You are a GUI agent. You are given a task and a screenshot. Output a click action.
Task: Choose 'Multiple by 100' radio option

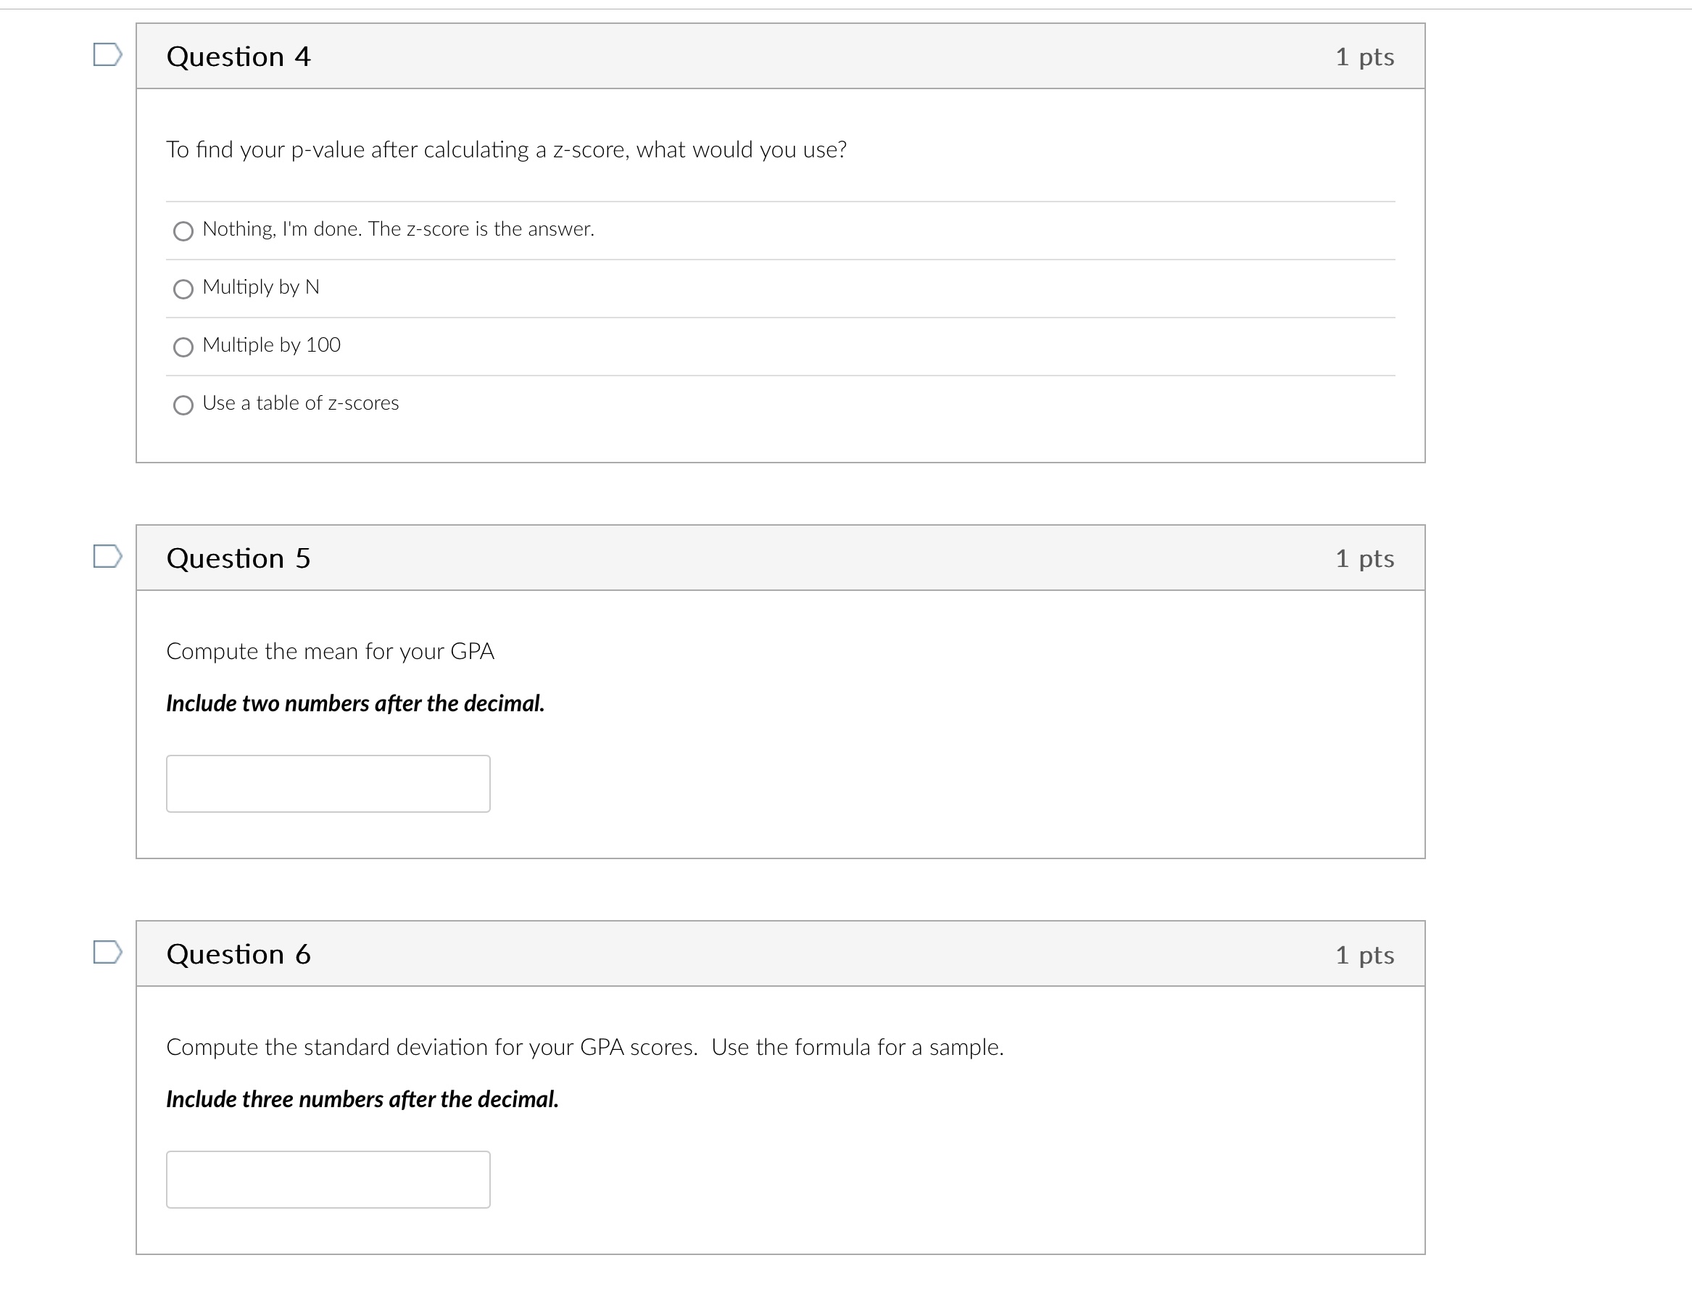(x=183, y=347)
